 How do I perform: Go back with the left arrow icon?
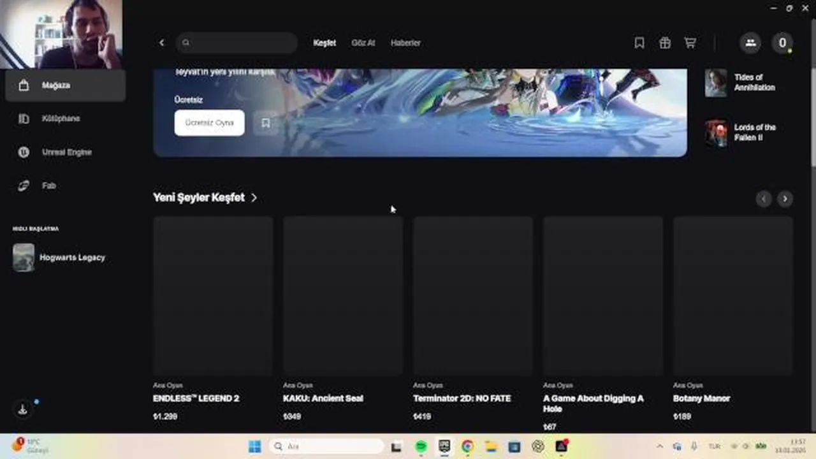point(162,43)
